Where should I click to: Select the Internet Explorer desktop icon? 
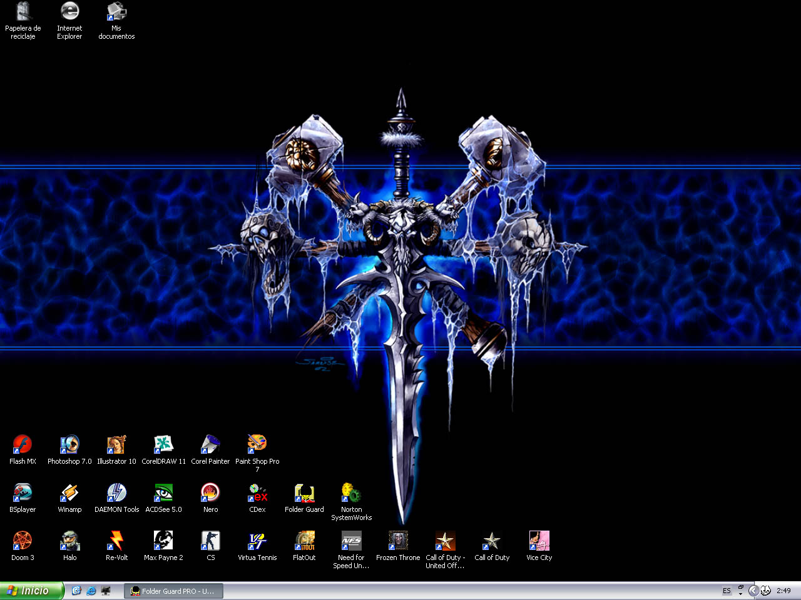point(69,21)
